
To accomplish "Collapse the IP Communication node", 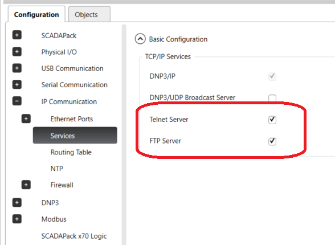I will pos(17,101).
